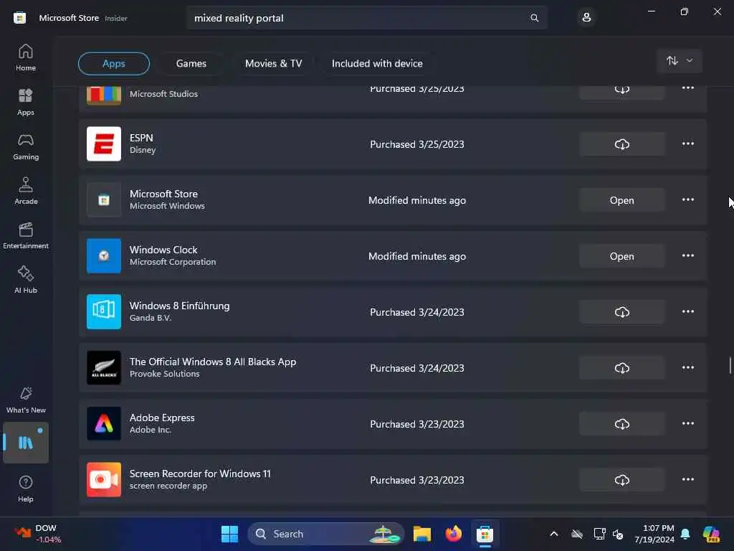The width and height of the screenshot is (734, 551).
Task: Download Windows 8 Einführung via cloud icon
Action: tap(621, 312)
